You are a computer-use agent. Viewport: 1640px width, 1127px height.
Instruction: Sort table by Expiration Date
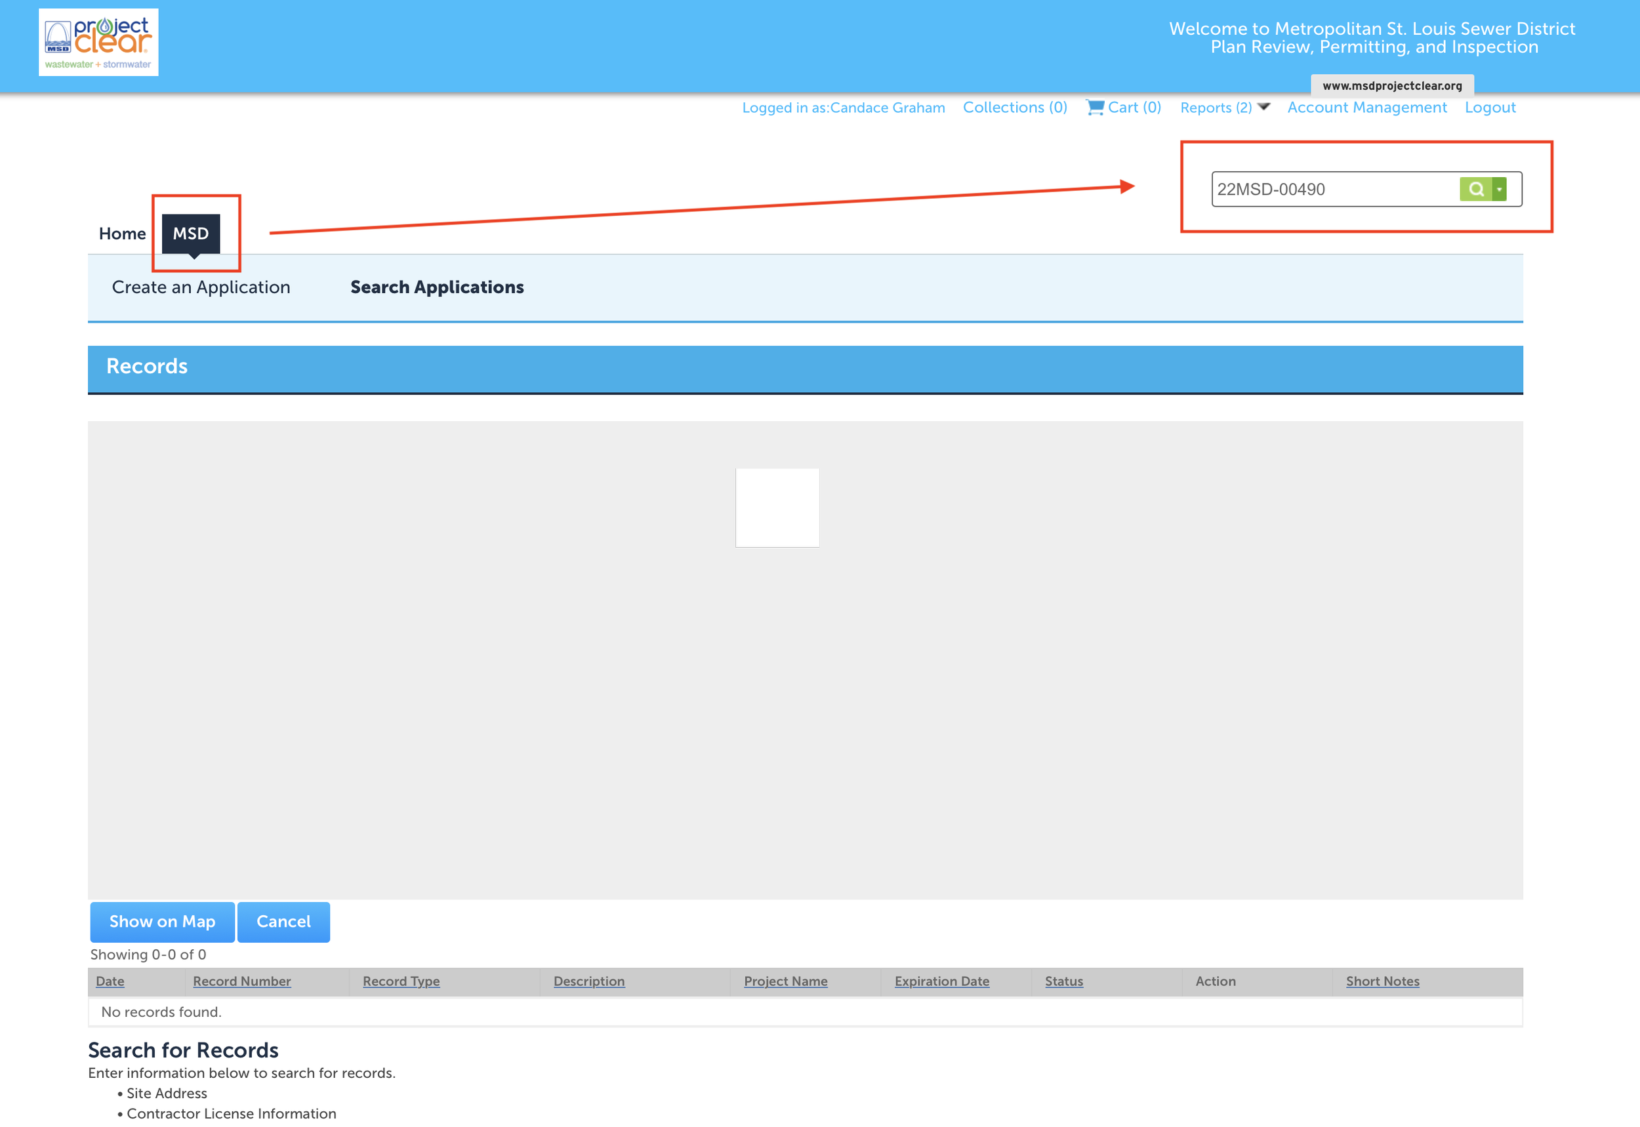coord(941,981)
